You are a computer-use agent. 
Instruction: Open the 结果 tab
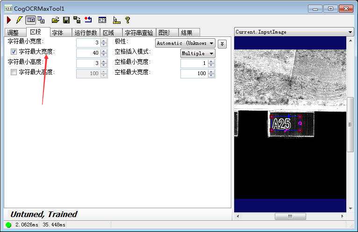[x=186, y=33]
